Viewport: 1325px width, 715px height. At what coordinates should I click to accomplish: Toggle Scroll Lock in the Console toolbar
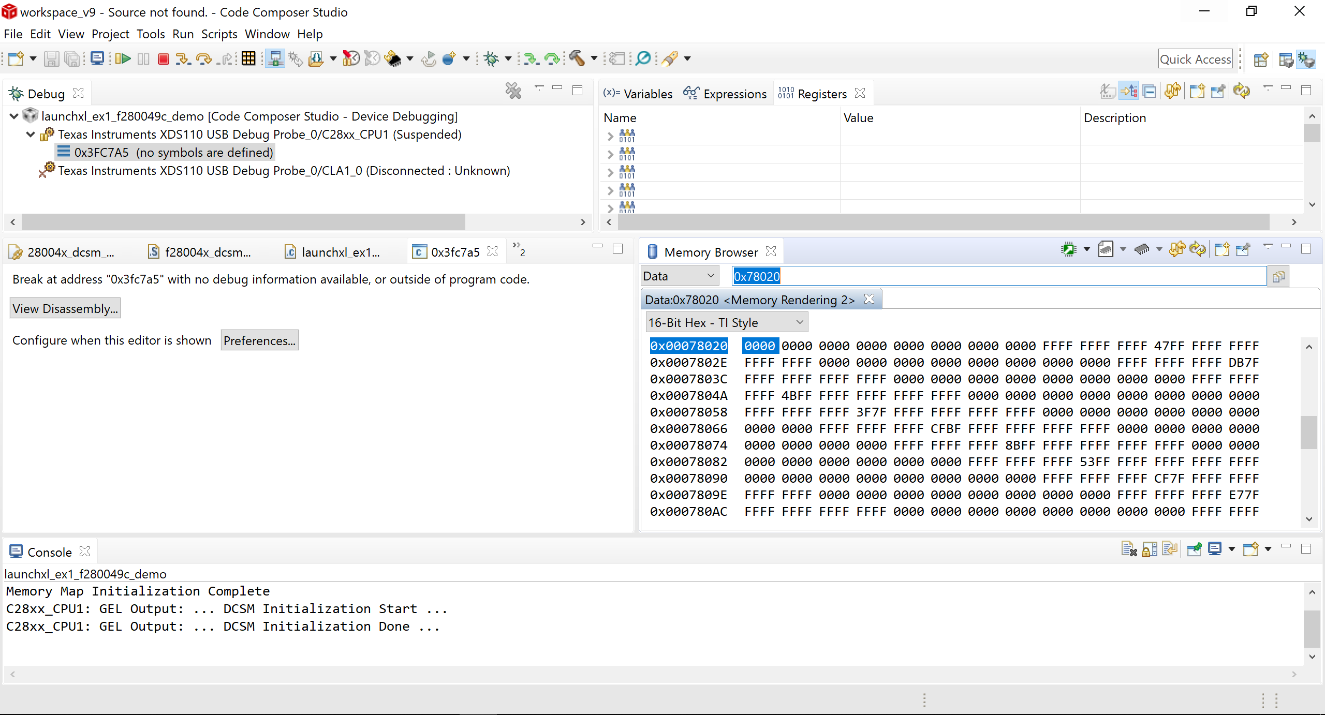pos(1150,549)
